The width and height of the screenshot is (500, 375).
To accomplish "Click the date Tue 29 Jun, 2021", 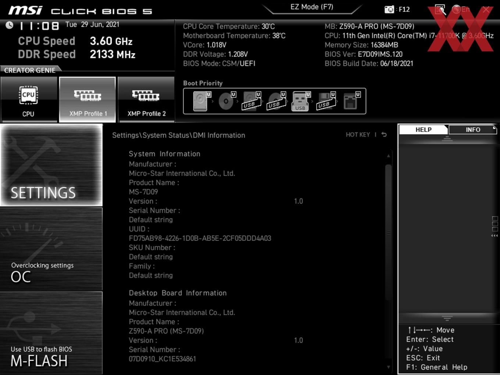I will 92,25.
